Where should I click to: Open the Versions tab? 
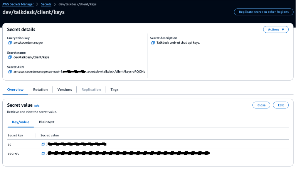[65, 89]
